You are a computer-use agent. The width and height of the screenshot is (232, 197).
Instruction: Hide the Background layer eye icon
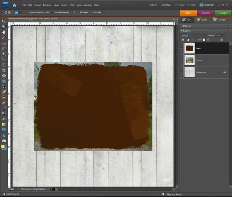click(181, 72)
